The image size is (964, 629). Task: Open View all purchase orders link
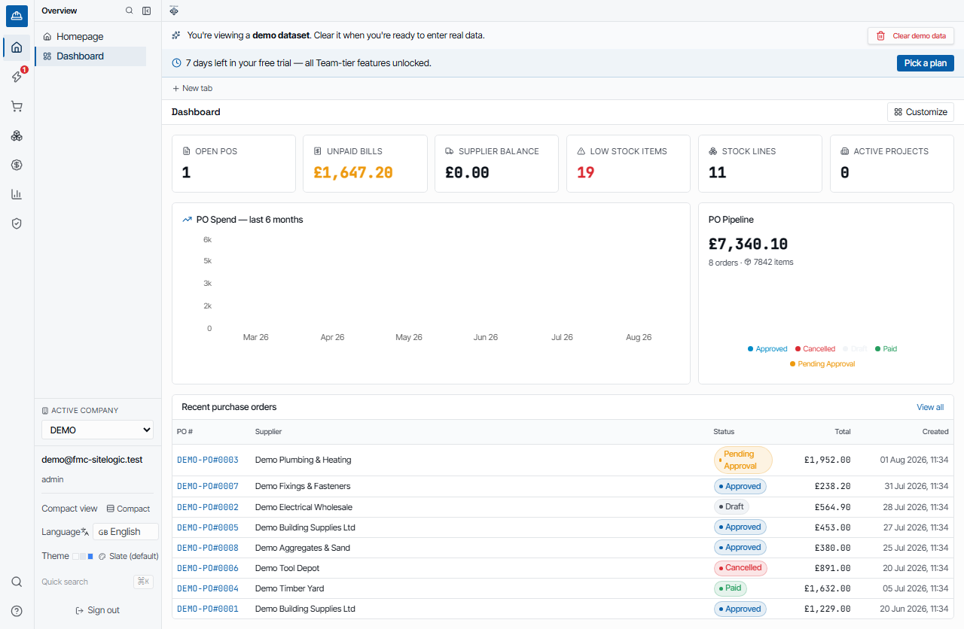pos(930,407)
